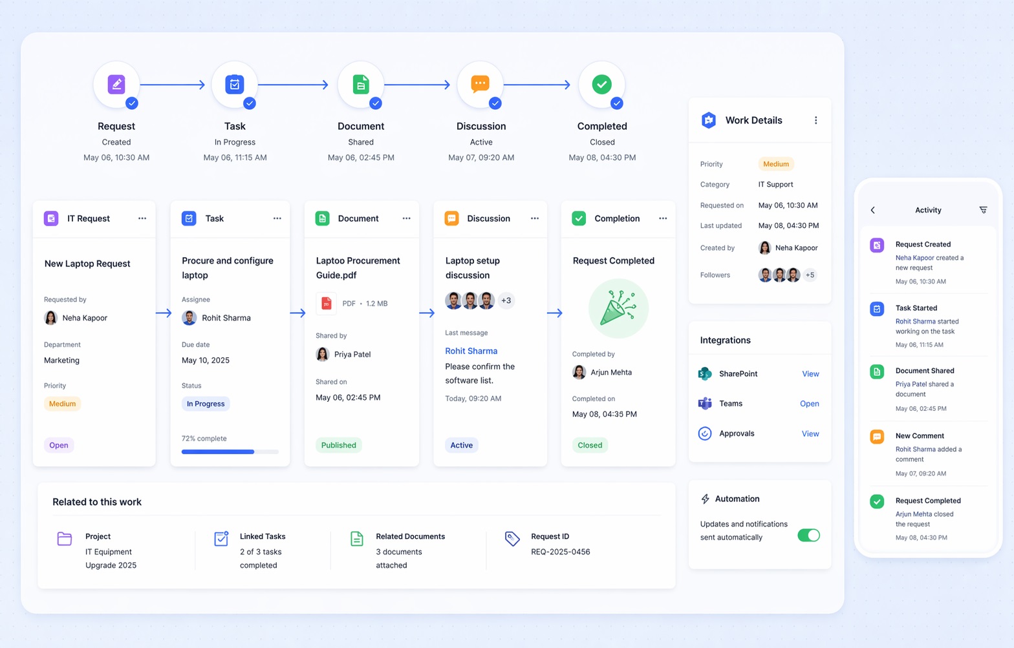Click View link for SharePoint
The image size is (1014, 648).
(810, 373)
